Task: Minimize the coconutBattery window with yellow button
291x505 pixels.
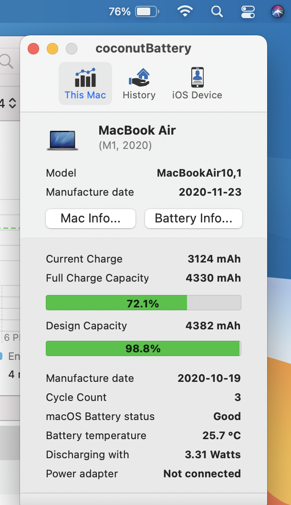Action: pos(52,49)
